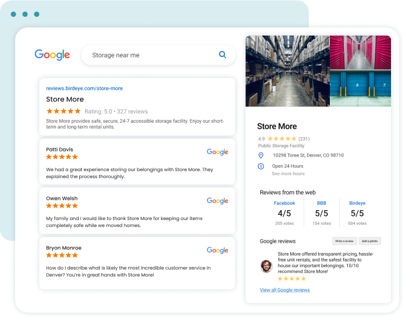Click the Reviews from the web heading
This screenshot has width=405, height=319.
tap(288, 192)
